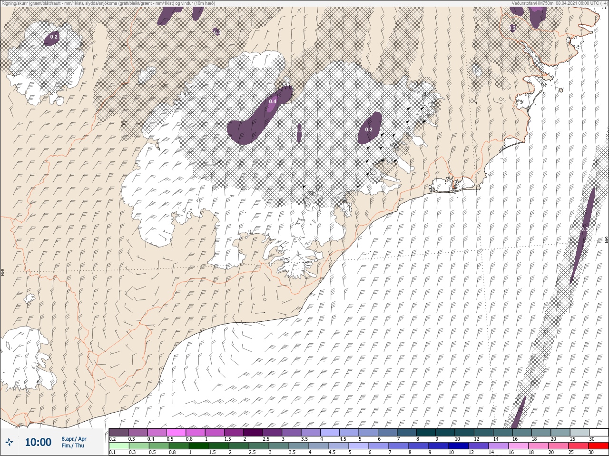
Task: Click the map title starting 'Rigning/skúrir'
Action: coord(108,3)
